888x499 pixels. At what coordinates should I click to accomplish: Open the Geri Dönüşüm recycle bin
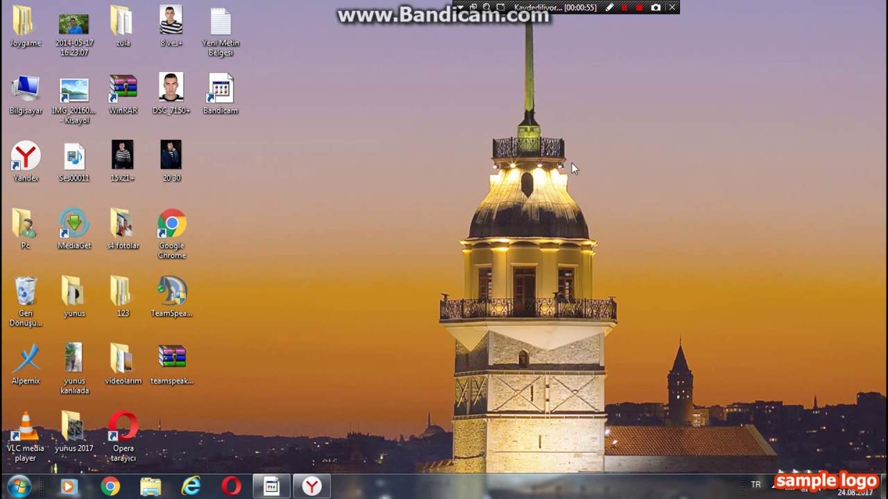[26, 301]
